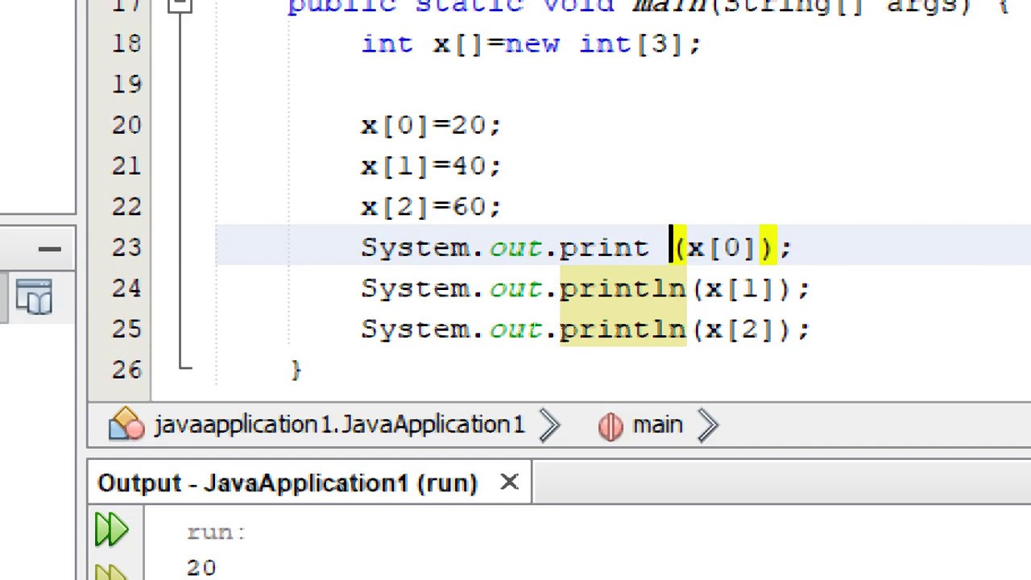This screenshot has height=580, width=1031.
Task: Click on the x[2]=60; statement
Action: (431, 207)
